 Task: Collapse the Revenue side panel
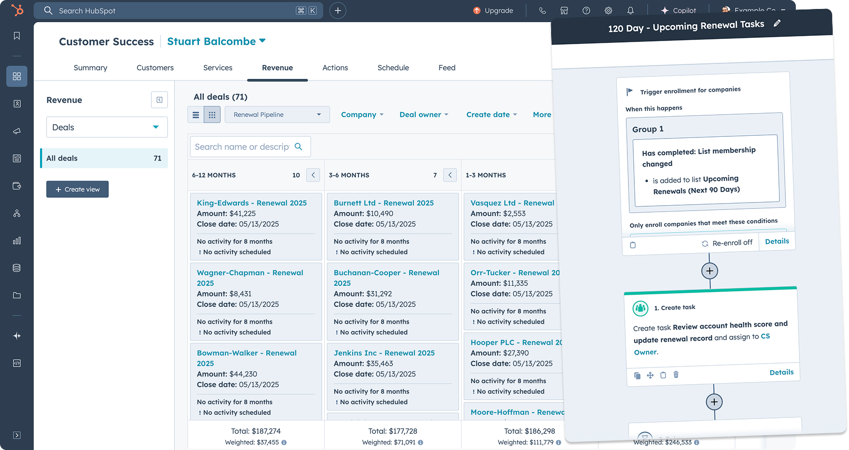(x=159, y=99)
